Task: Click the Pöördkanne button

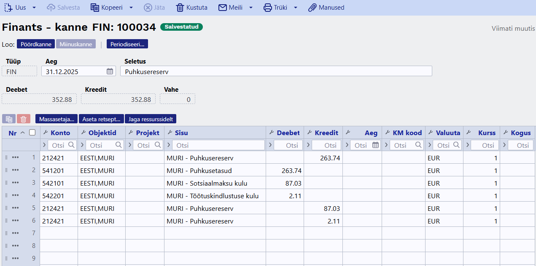Action: [36, 44]
